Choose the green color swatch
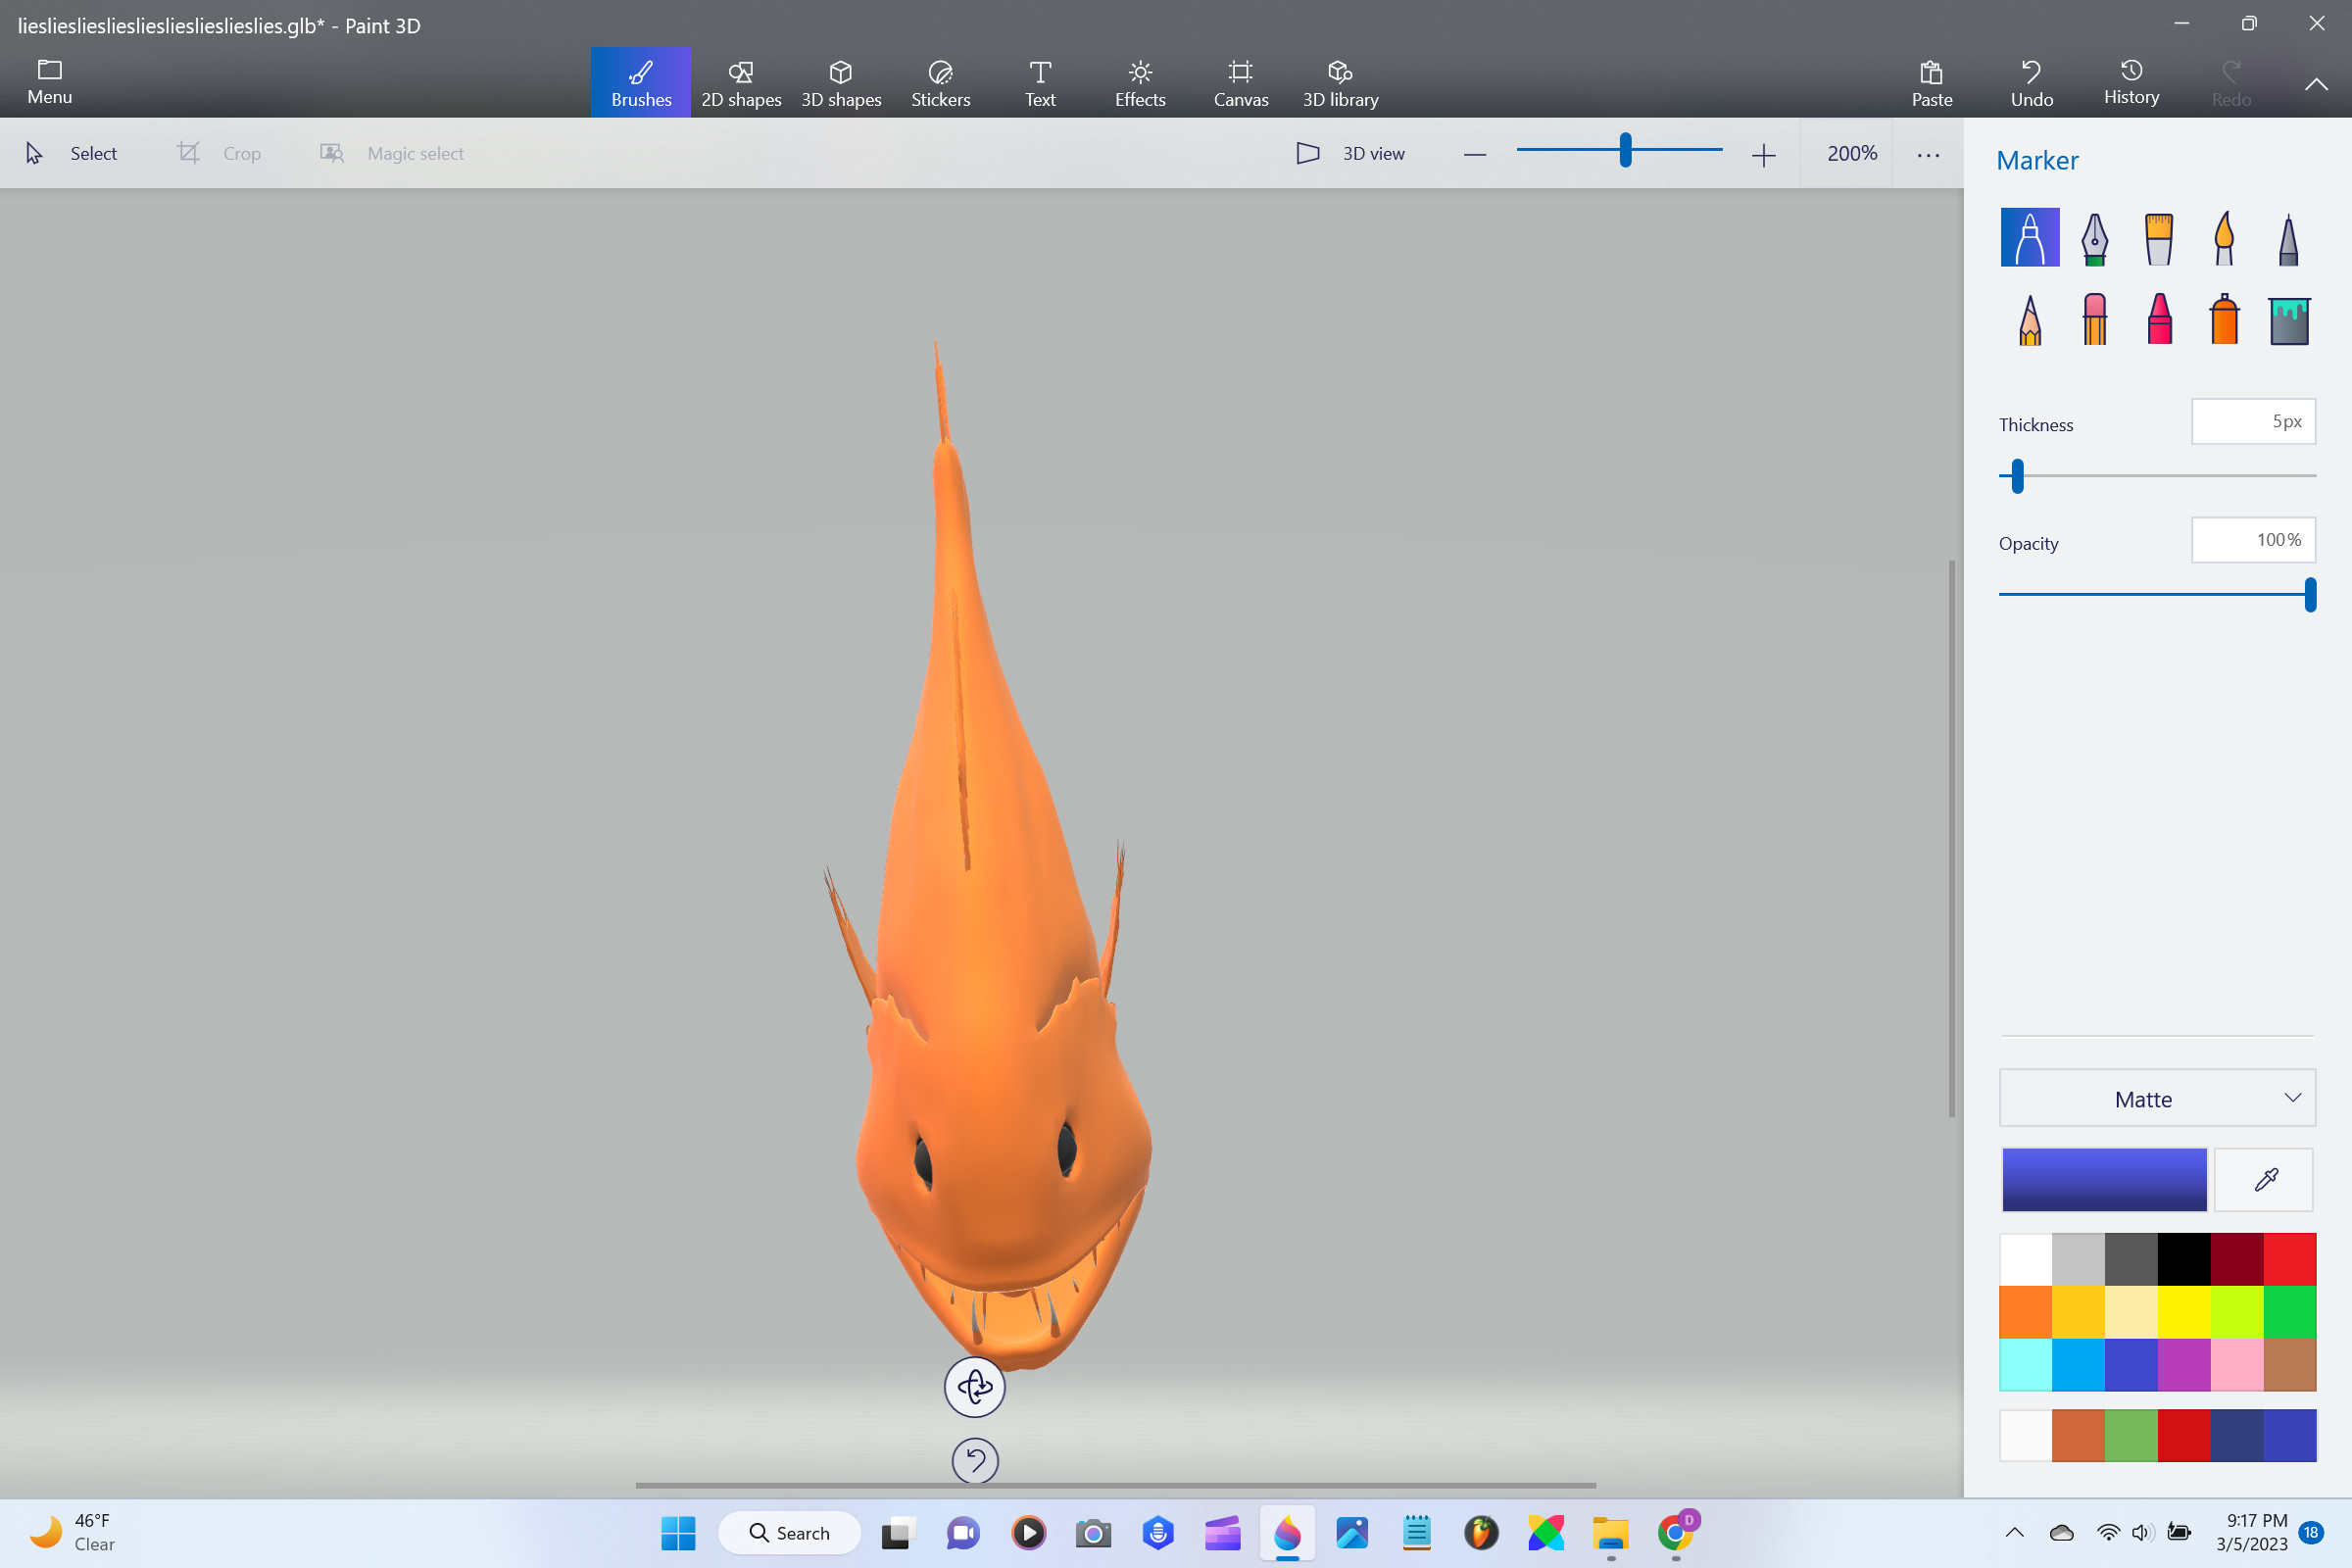This screenshot has width=2352, height=1568. pos(2290,1312)
